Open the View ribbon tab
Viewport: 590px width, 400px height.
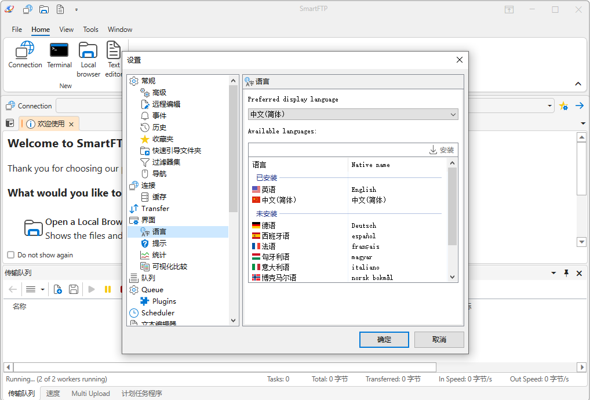click(66, 30)
